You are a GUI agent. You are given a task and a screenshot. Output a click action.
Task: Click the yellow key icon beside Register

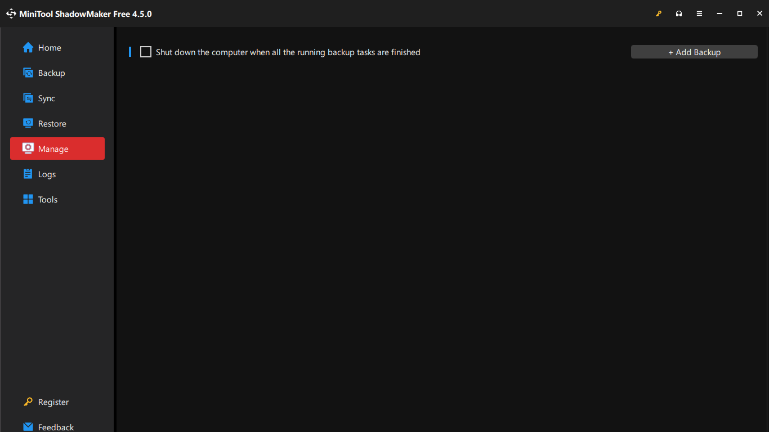click(x=28, y=402)
